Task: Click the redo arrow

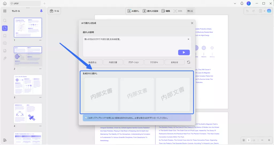Action: click(253, 11)
